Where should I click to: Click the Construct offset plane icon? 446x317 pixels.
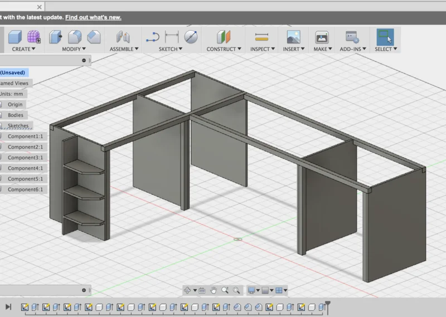(224, 37)
